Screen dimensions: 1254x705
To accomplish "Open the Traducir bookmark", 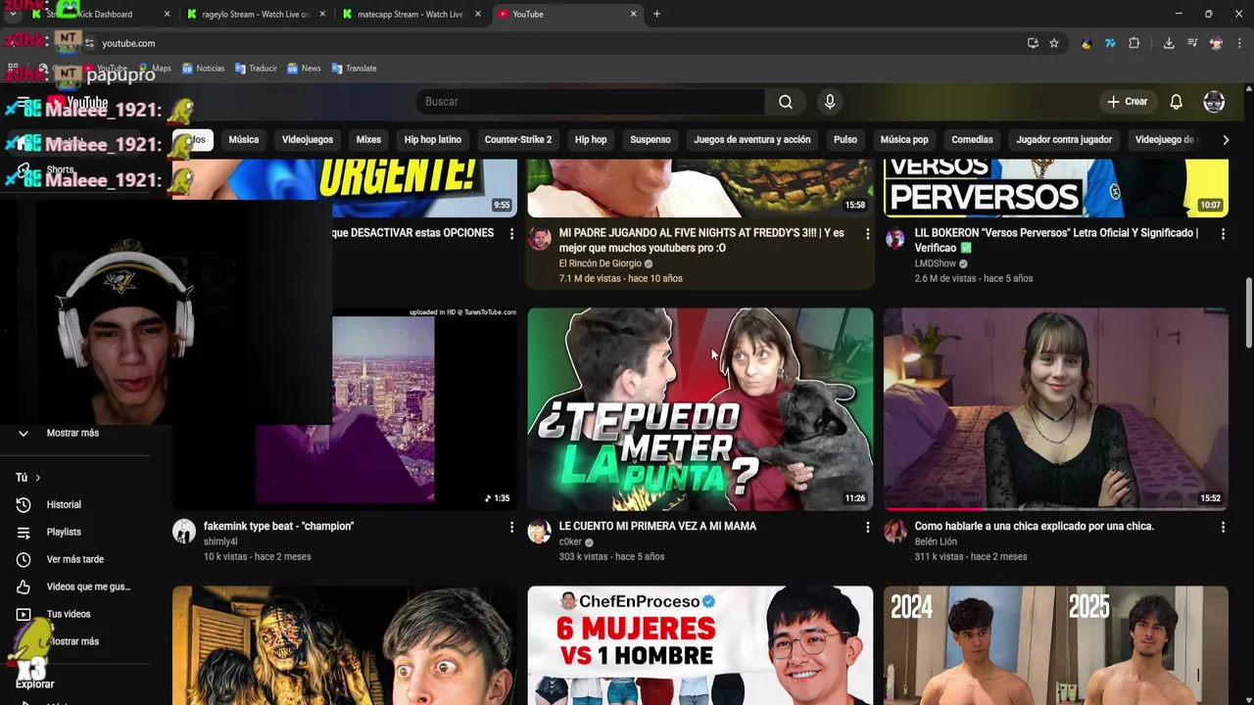I will [x=256, y=69].
